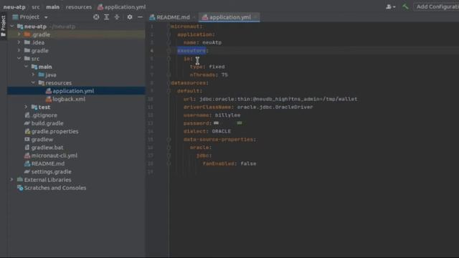Screen dimensions: 459x258
Task: Click the collapse all icon in Project panel
Action: point(117,17)
